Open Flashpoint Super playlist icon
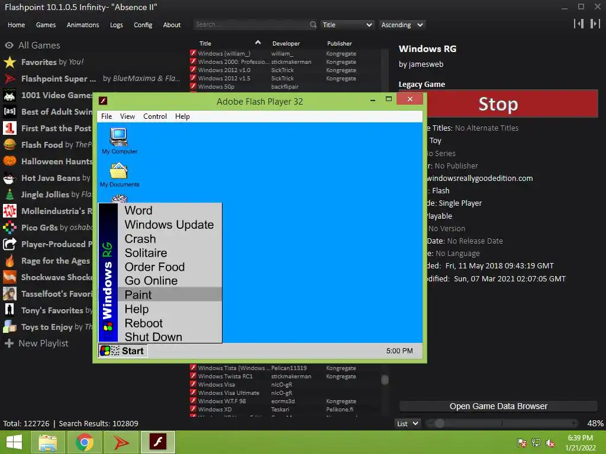The image size is (606, 454). click(9, 79)
